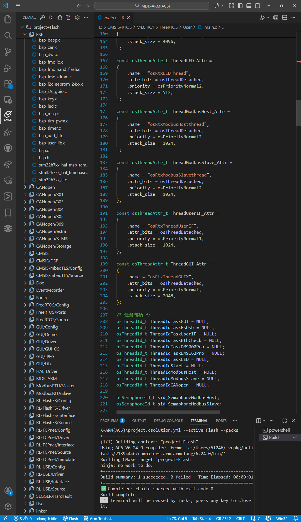Click the debug bug icon in CMSIS toolbar
Screen dimensions: 301x522
point(60,18)
